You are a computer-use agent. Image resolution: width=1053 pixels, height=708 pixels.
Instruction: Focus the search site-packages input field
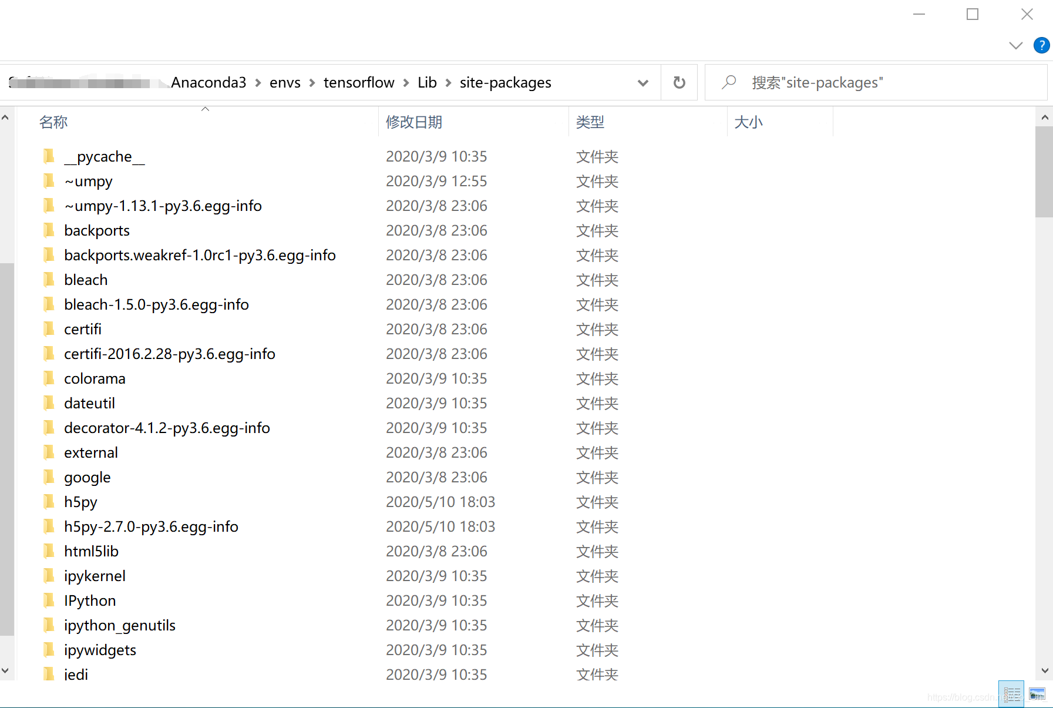pos(875,82)
